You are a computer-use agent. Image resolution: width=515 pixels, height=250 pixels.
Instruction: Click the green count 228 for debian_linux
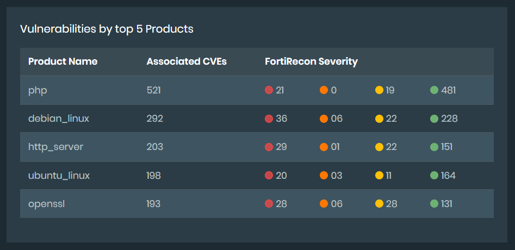click(x=449, y=118)
